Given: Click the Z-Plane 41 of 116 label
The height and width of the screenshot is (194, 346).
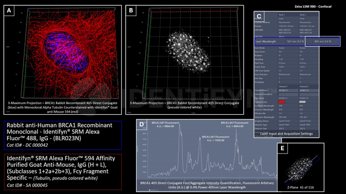Looking at the screenshot, I should click(301, 188).
